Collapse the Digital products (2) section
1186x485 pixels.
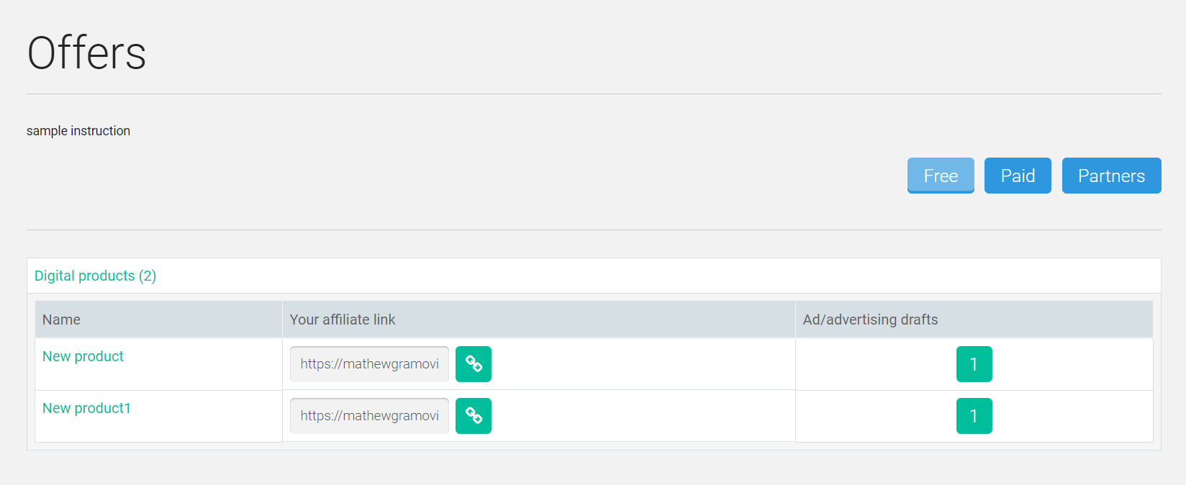(95, 276)
